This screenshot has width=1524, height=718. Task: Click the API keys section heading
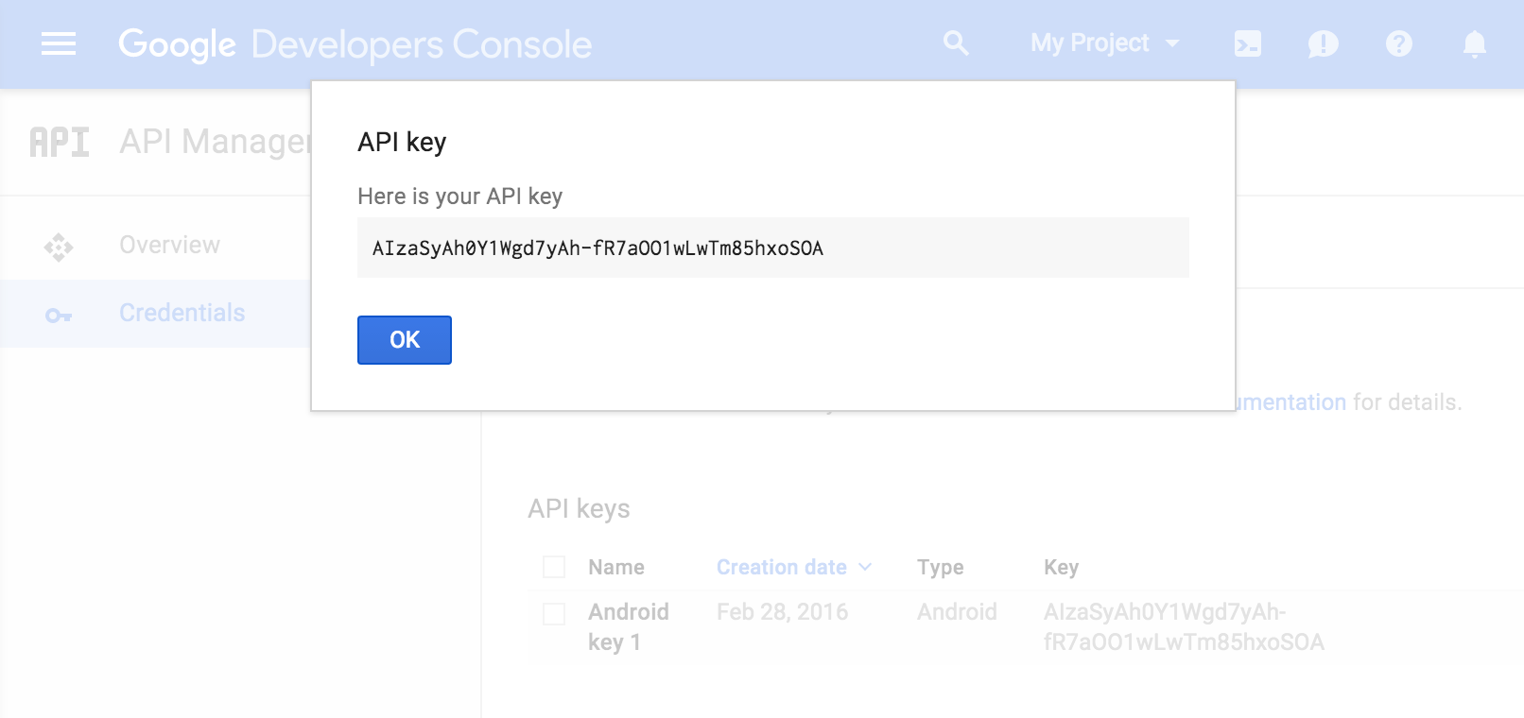pos(579,509)
